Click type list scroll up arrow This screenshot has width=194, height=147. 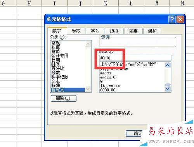click(x=168, y=65)
